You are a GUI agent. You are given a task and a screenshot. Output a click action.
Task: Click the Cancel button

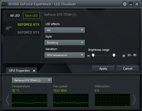pos(128,69)
